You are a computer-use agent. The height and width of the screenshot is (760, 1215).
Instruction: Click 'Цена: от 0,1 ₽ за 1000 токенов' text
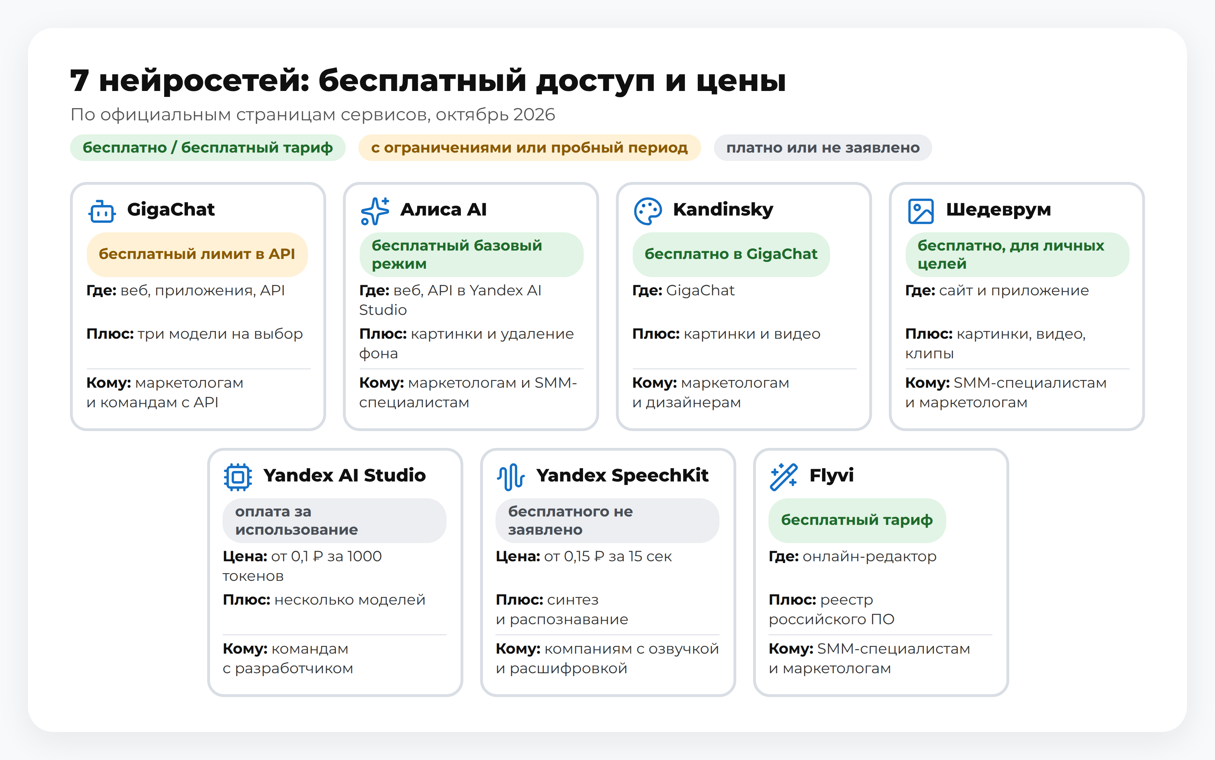click(x=302, y=566)
